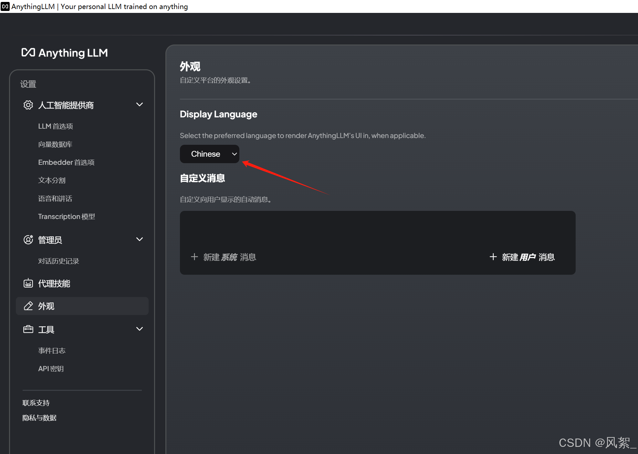This screenshot has height=454, width=638.
Task: Open 事件日志 page
Action: (x=52, y=351)
